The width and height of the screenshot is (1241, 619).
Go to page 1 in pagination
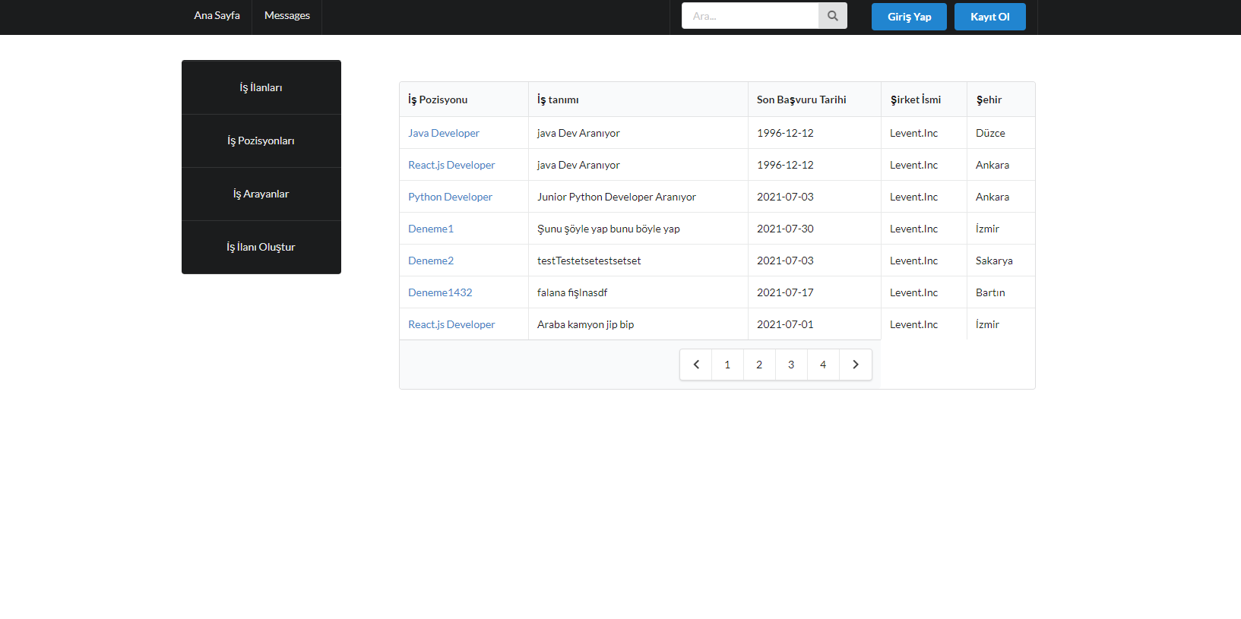click(x=727, y=365)
